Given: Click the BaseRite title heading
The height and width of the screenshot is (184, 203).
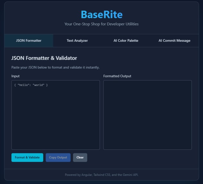Looking at the screenshot, I should 101,14.
